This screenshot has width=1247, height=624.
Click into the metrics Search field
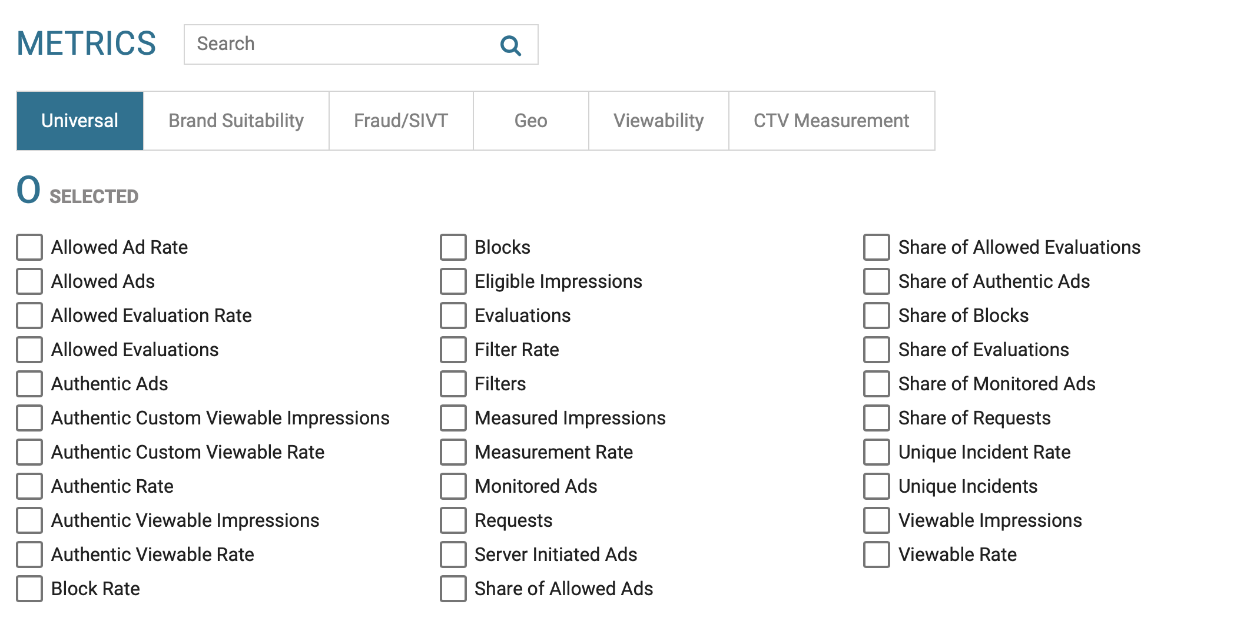pyautogui.click(x=341, y=44)
